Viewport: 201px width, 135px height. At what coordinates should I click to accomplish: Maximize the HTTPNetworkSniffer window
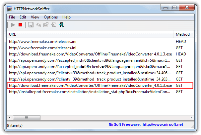[174, 8]
